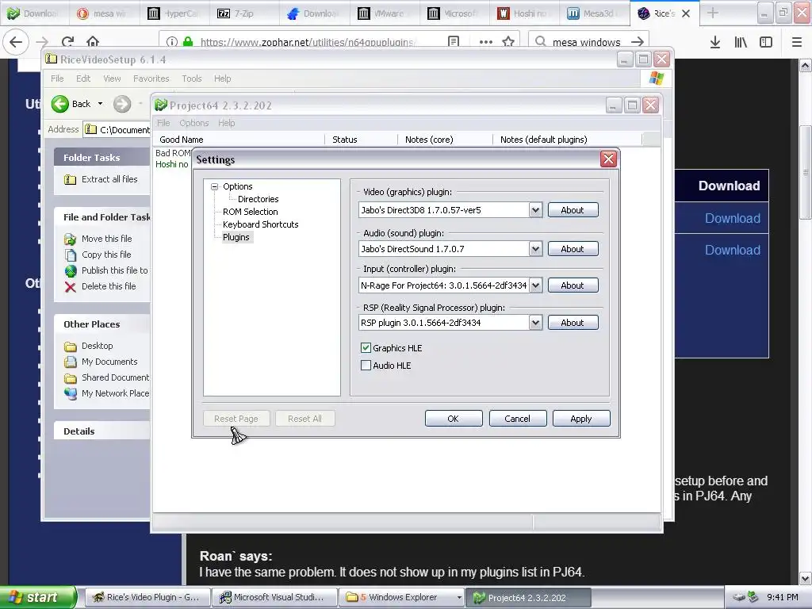Screen dimensions: 812x609
Task: Click Apply in the Settings dialog
Action: (581, 419)
